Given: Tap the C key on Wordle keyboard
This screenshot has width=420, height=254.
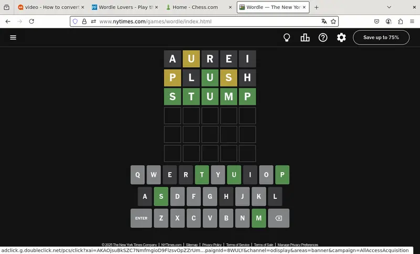Looking at the screenshot, I should click(194, 218).
